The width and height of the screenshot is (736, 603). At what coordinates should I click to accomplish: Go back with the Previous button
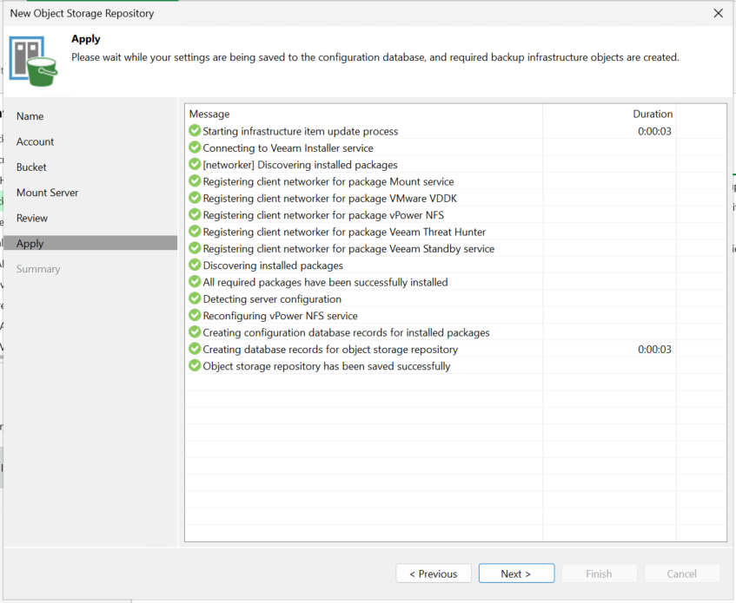(434, 574)
